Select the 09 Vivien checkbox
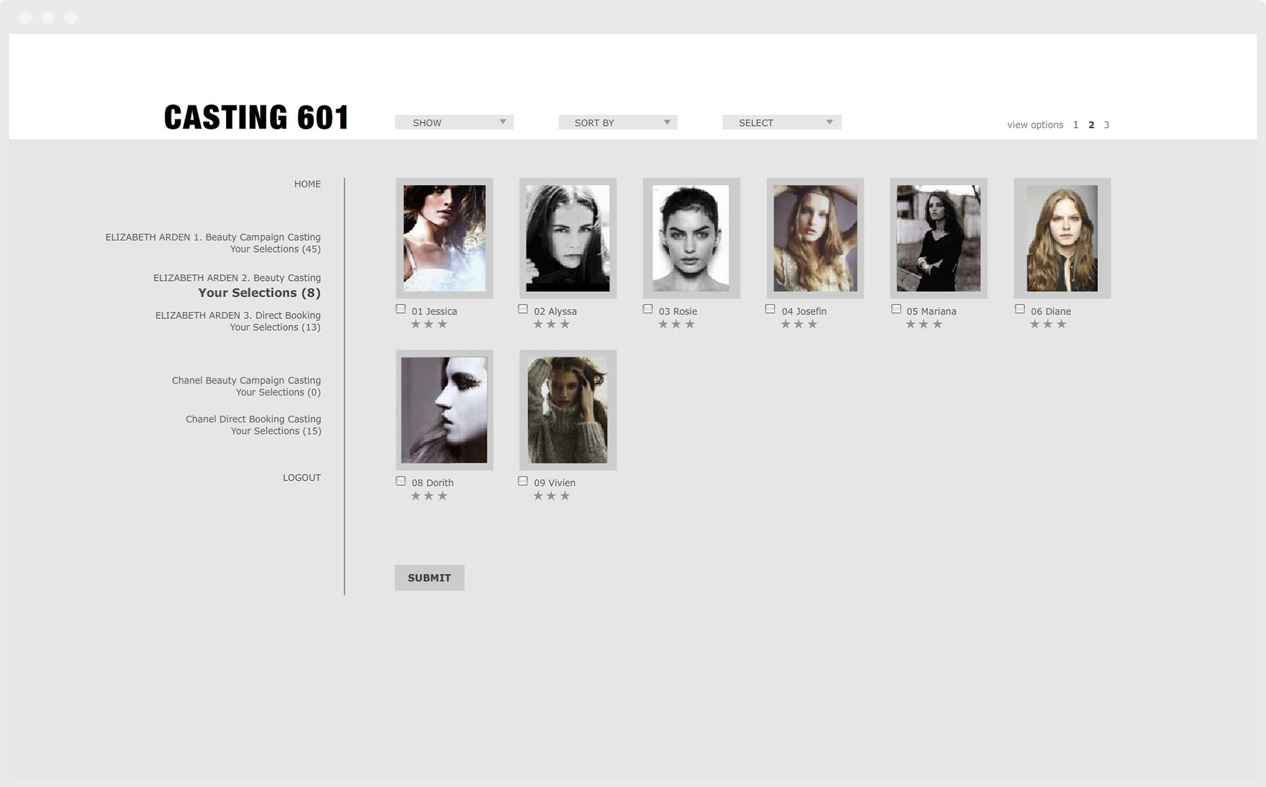Image resolution: width=1266 pixels, height=787 pixels. point(523,481)
